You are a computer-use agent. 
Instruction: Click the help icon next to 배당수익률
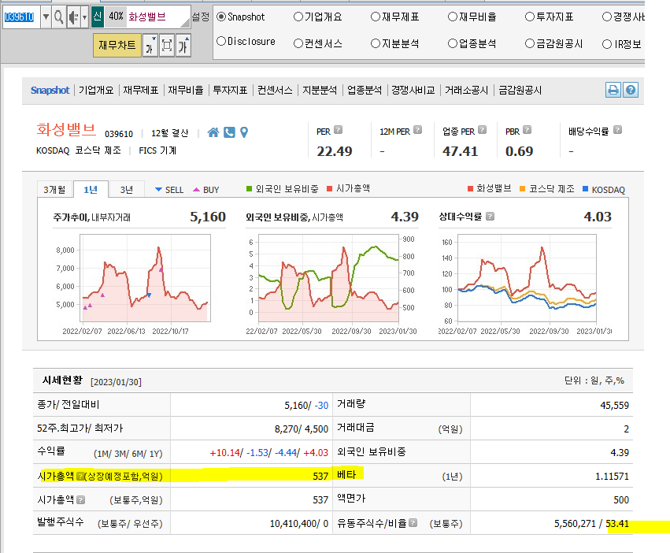tap(617, 130)
